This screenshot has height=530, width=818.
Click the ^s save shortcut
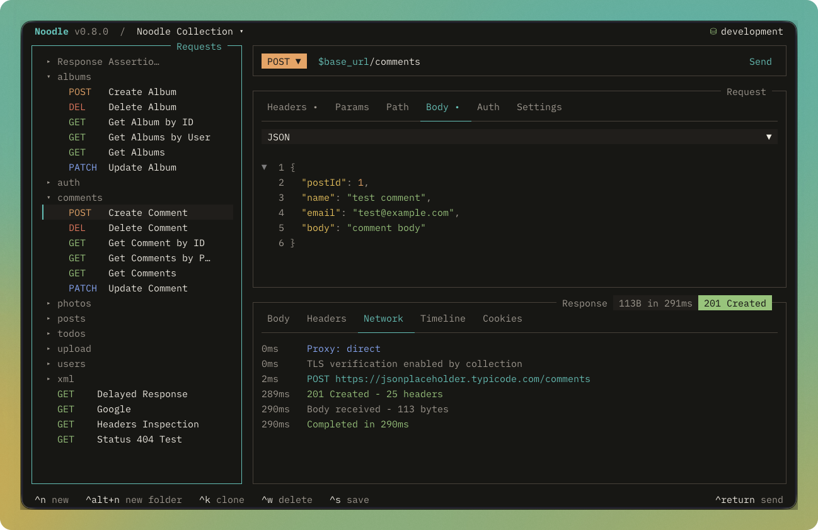pyautogui.click(x=349, y=500)
